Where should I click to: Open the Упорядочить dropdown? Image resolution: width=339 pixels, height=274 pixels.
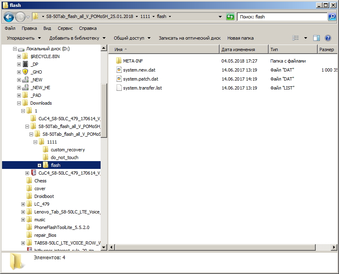click(x=24, y=38)
